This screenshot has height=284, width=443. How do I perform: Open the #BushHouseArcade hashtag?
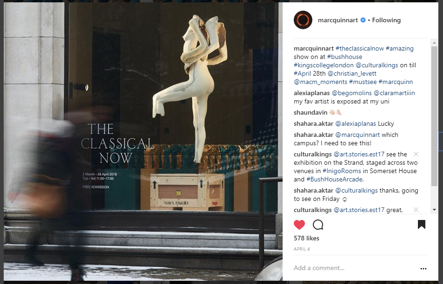click(335, 180)
